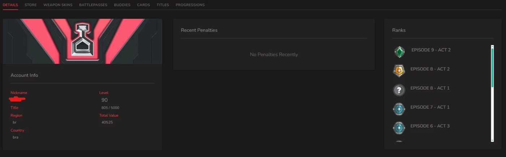Click the player card emblem in the banner
Screen dimensions: 506x157
tap(82, 40)
